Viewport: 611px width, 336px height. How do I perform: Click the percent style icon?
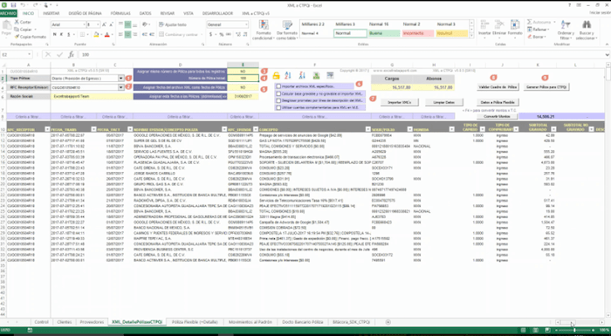pyautogui.click(x=222, y=35)
